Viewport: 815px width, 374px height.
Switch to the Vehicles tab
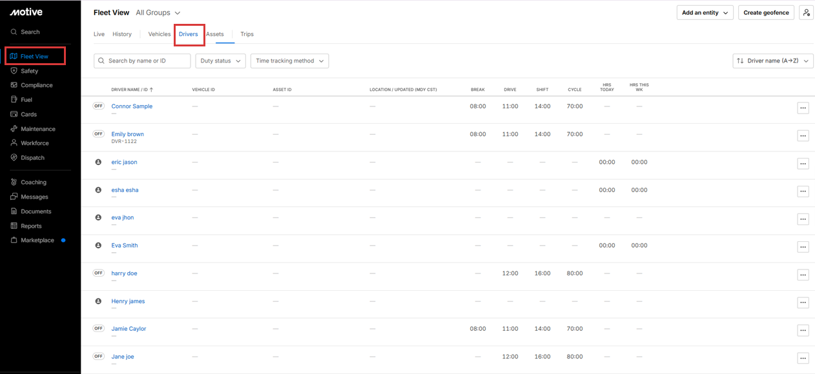[x=160, y=34]
